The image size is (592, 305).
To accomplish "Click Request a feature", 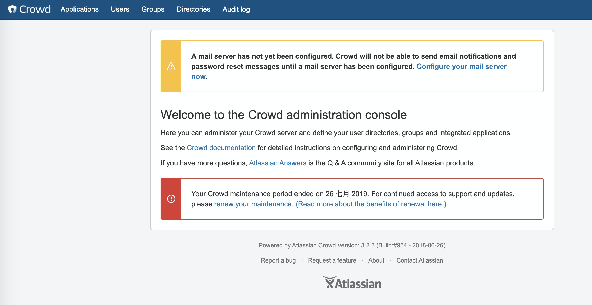I will (x=332, y=260).
